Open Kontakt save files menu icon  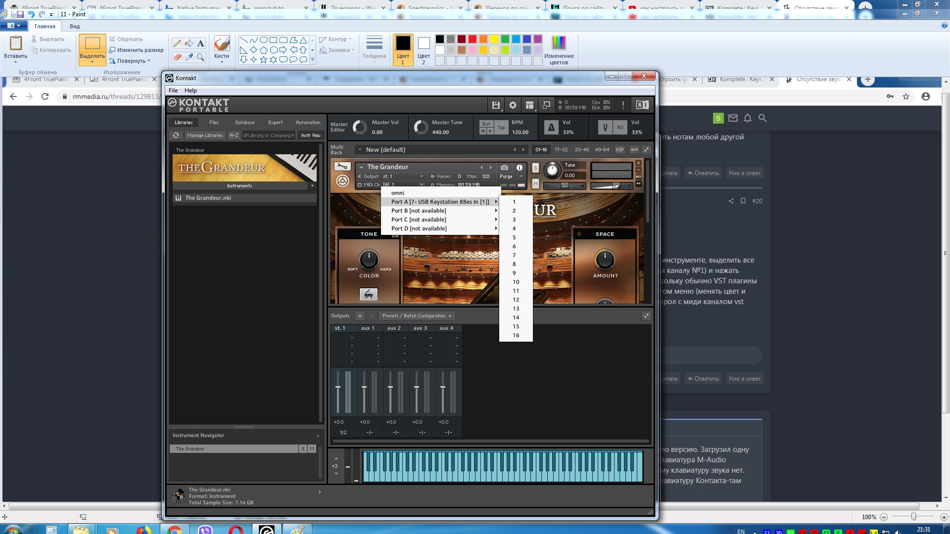pos(495,105)
